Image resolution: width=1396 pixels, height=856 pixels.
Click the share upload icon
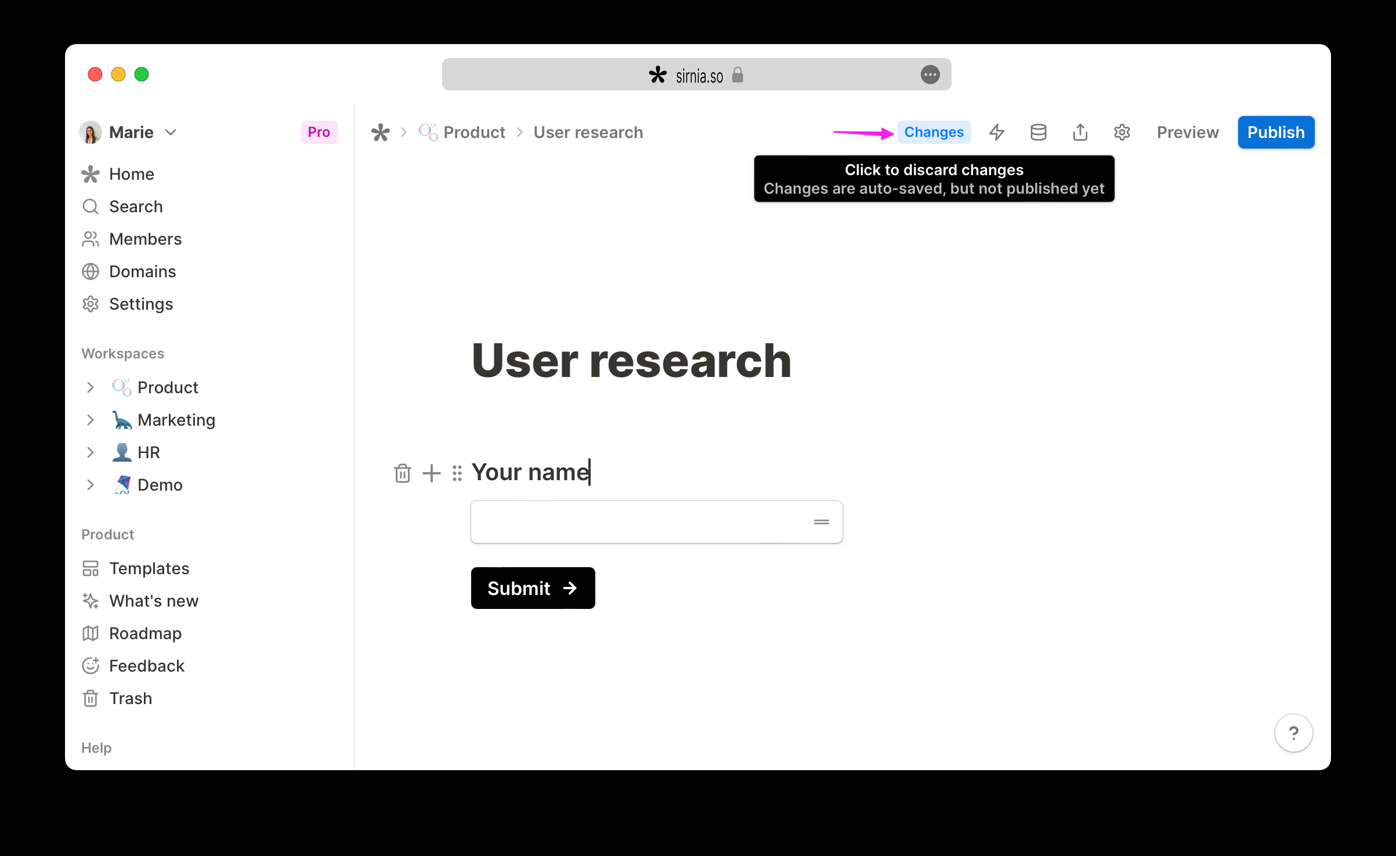[x=1080, y=132]
